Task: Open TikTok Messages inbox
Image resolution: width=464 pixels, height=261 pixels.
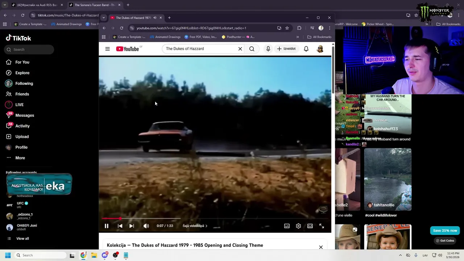Action: pyautogui.click(x=24, y=115)
